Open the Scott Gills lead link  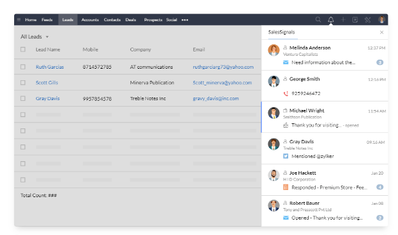pos(47,83)
